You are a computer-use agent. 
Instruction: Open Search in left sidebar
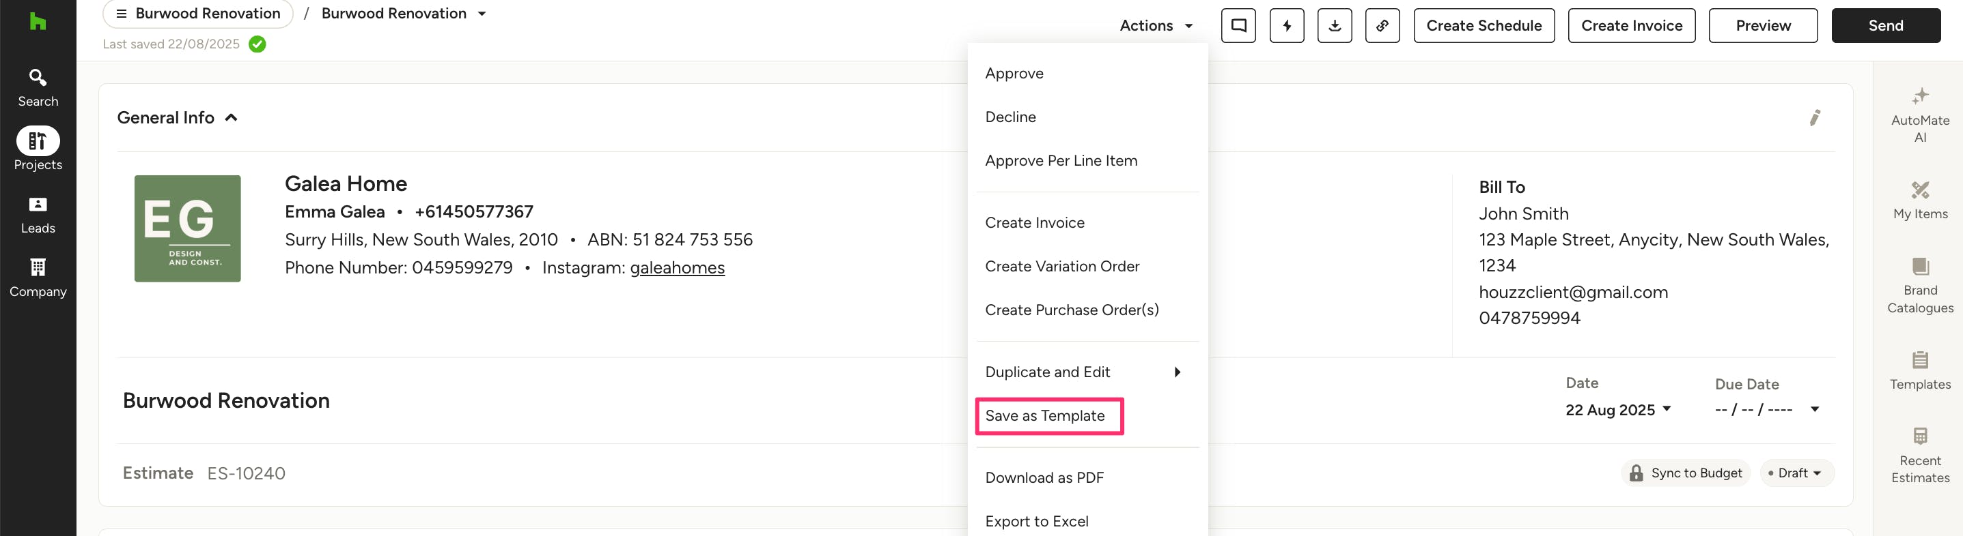click(38, 87)
